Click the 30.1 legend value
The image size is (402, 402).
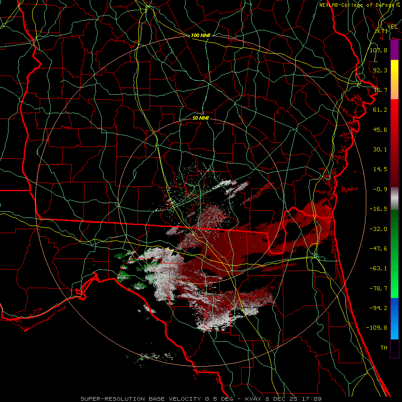[380, 150]
